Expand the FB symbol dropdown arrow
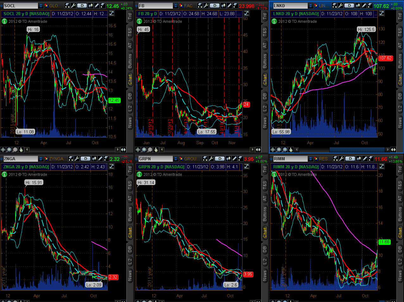Screen dimensions: 404x302 [x=176, y=6]
